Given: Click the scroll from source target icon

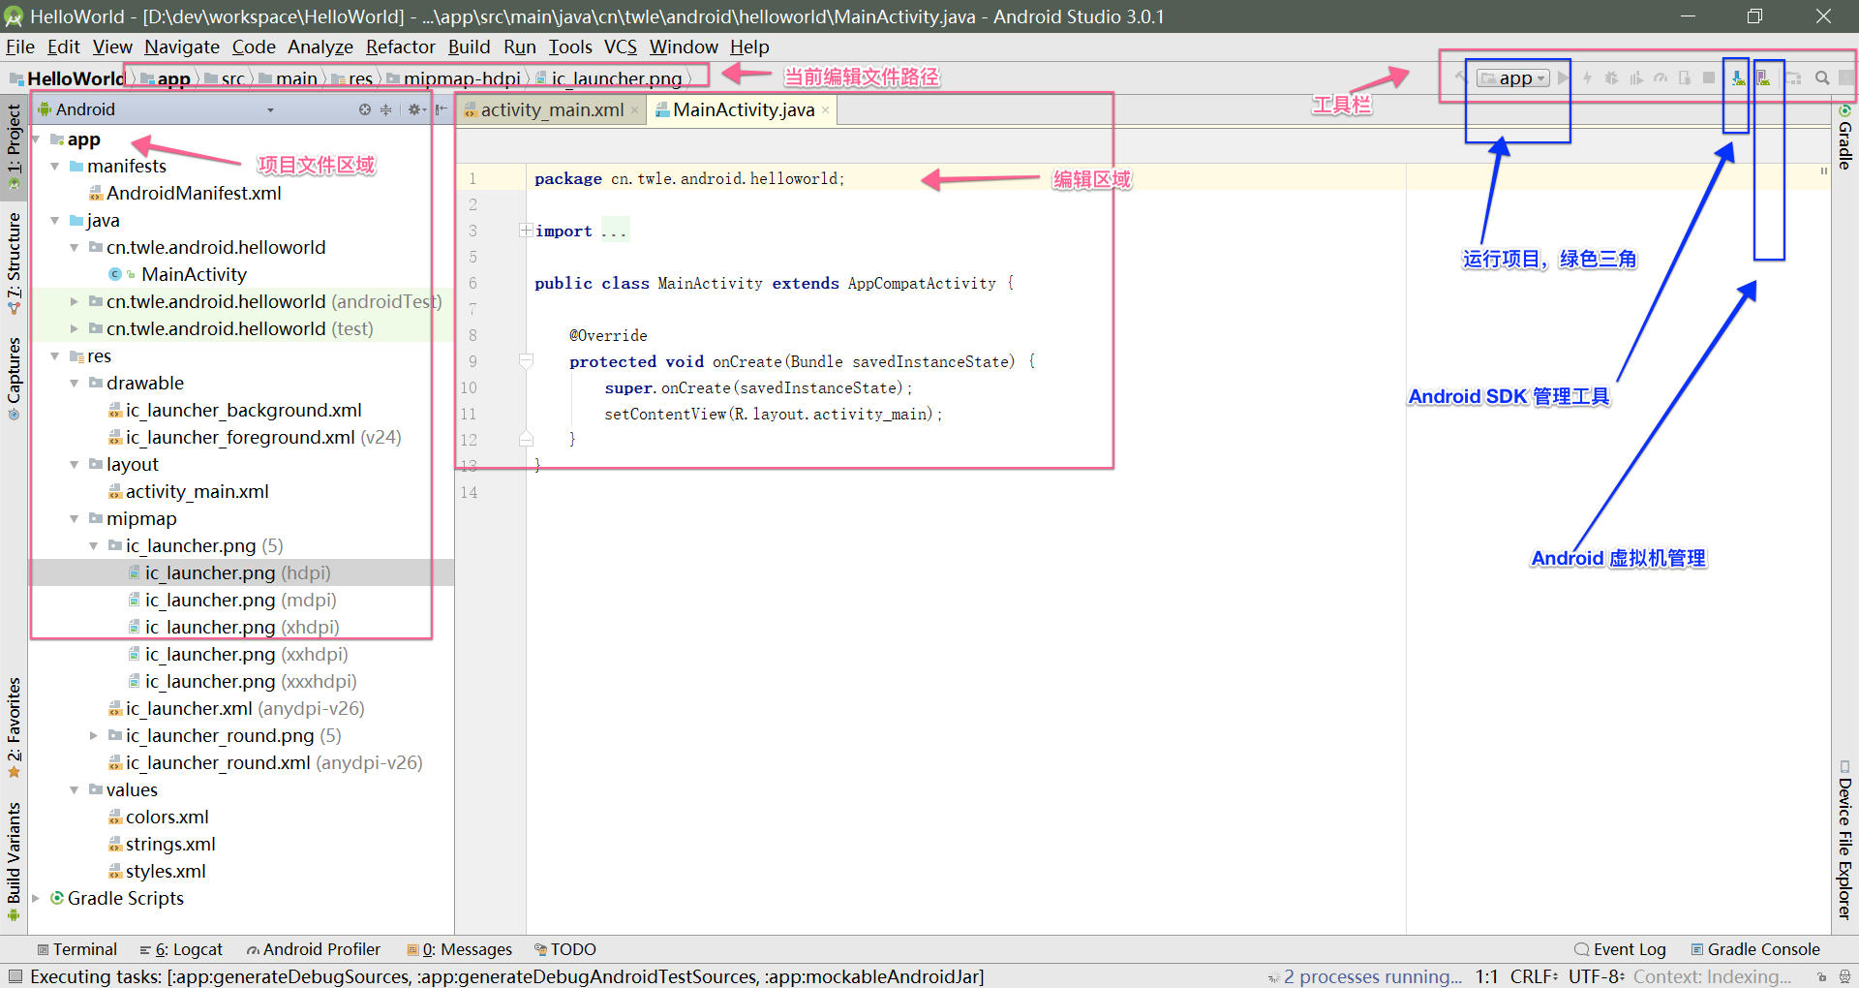Looking at the screenshot, I should pyautogui.click(x=365, y=109).
